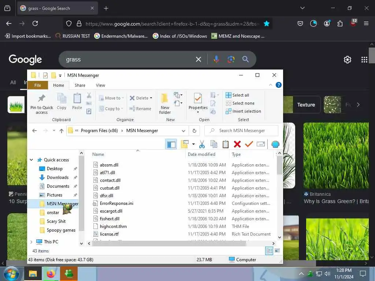Click in Search MSN Messenger field
Screen dimensions: 375x281
(242, 131)
